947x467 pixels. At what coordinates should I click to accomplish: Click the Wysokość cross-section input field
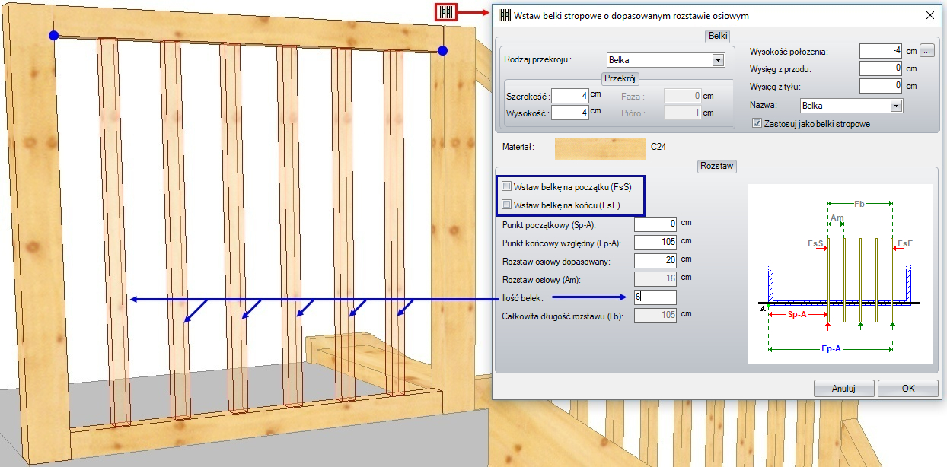(569, 113)
